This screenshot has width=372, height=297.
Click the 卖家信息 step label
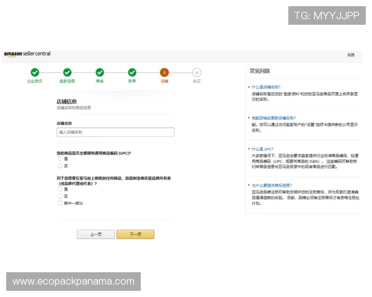pos(67,81)
